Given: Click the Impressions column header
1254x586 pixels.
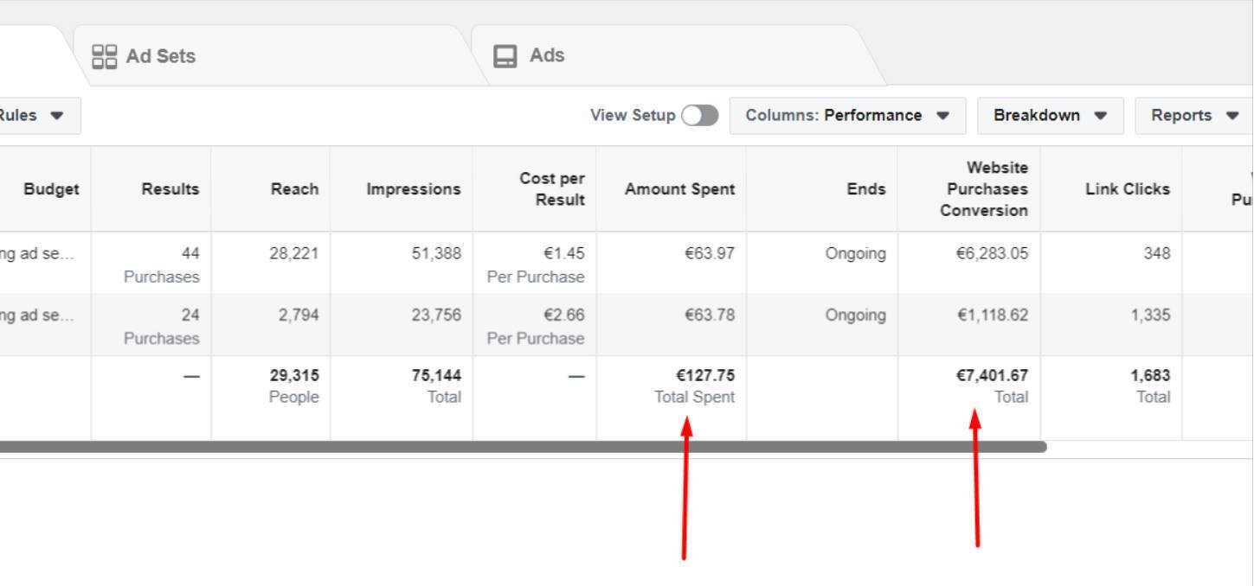Looking at the screenshot, I should coord(413,189).
